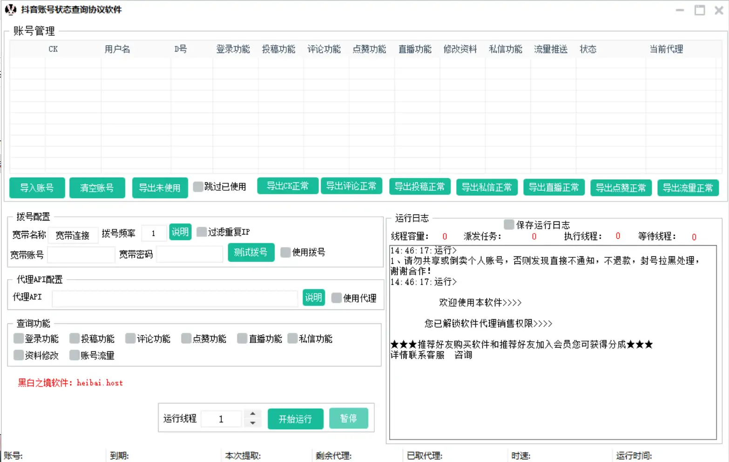Select the 宽带名称 input field
729x462 pixels.
[73, 235]
